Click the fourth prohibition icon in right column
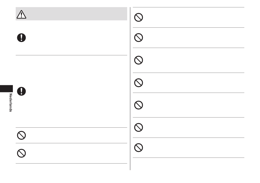This screenshot has height=183, width=260. (x=138, y=82)
